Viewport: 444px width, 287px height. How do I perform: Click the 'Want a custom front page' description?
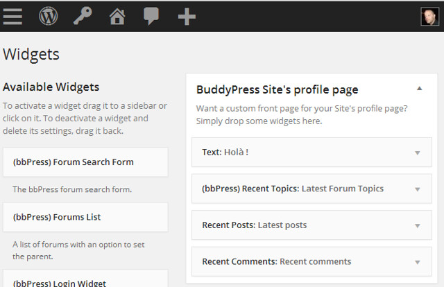pyautogui.click(x=302, y=114)
